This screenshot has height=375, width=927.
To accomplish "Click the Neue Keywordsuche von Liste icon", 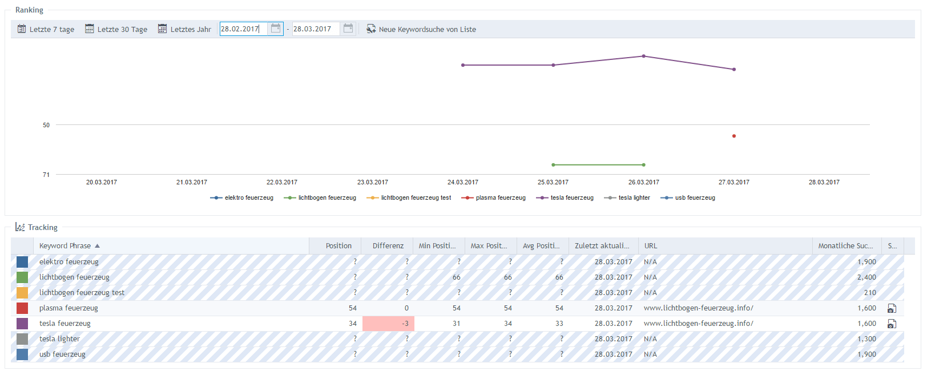I will coord(371,29).
